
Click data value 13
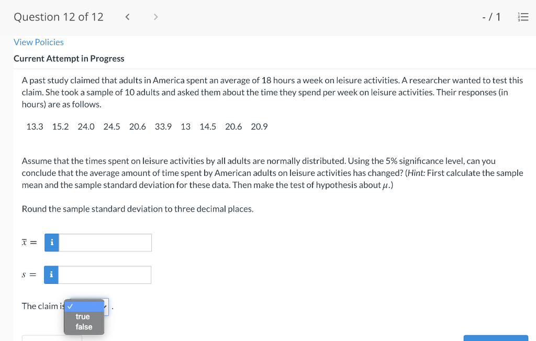point(186,127)
